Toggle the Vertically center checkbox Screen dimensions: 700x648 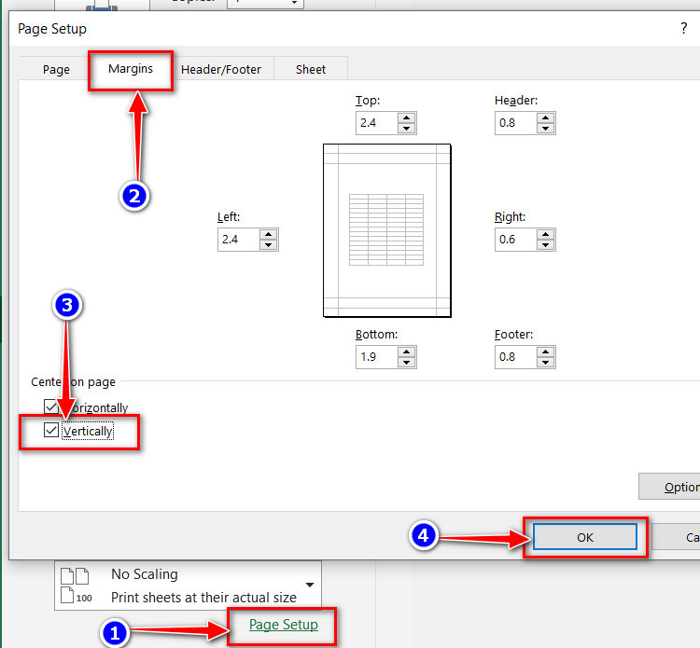[51, 430]
